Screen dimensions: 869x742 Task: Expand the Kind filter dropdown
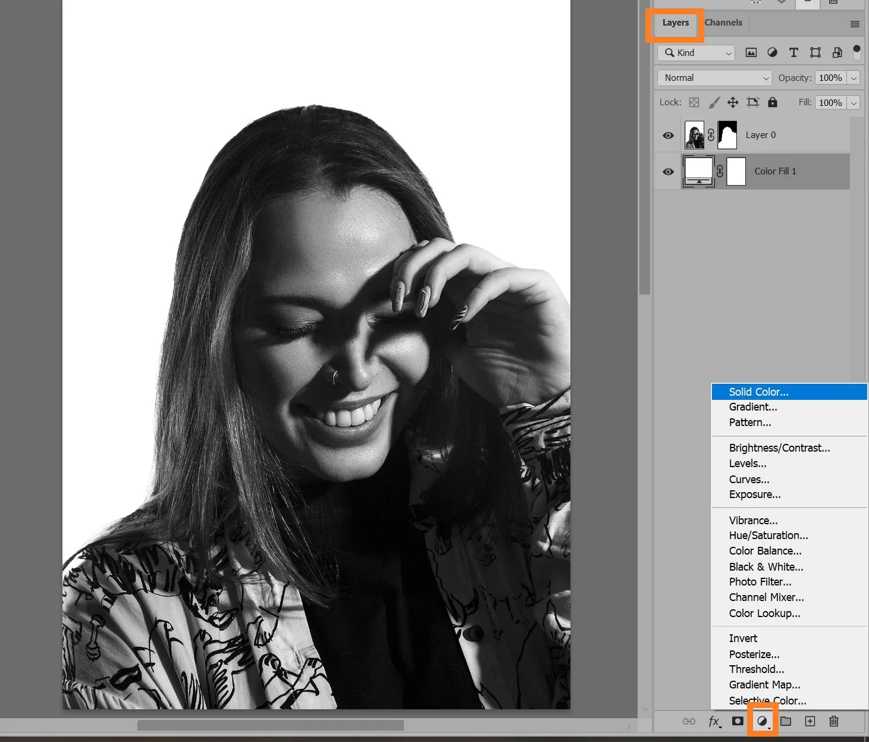click(x=696, y=53)
